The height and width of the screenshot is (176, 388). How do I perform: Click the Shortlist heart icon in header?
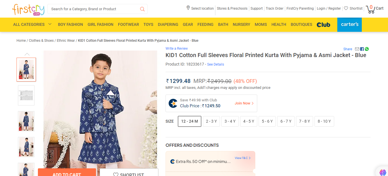coord(346,9)
